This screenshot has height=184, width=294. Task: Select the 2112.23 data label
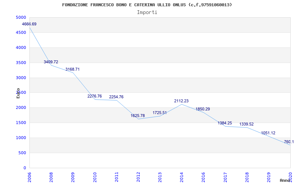[x=181, y=101]
